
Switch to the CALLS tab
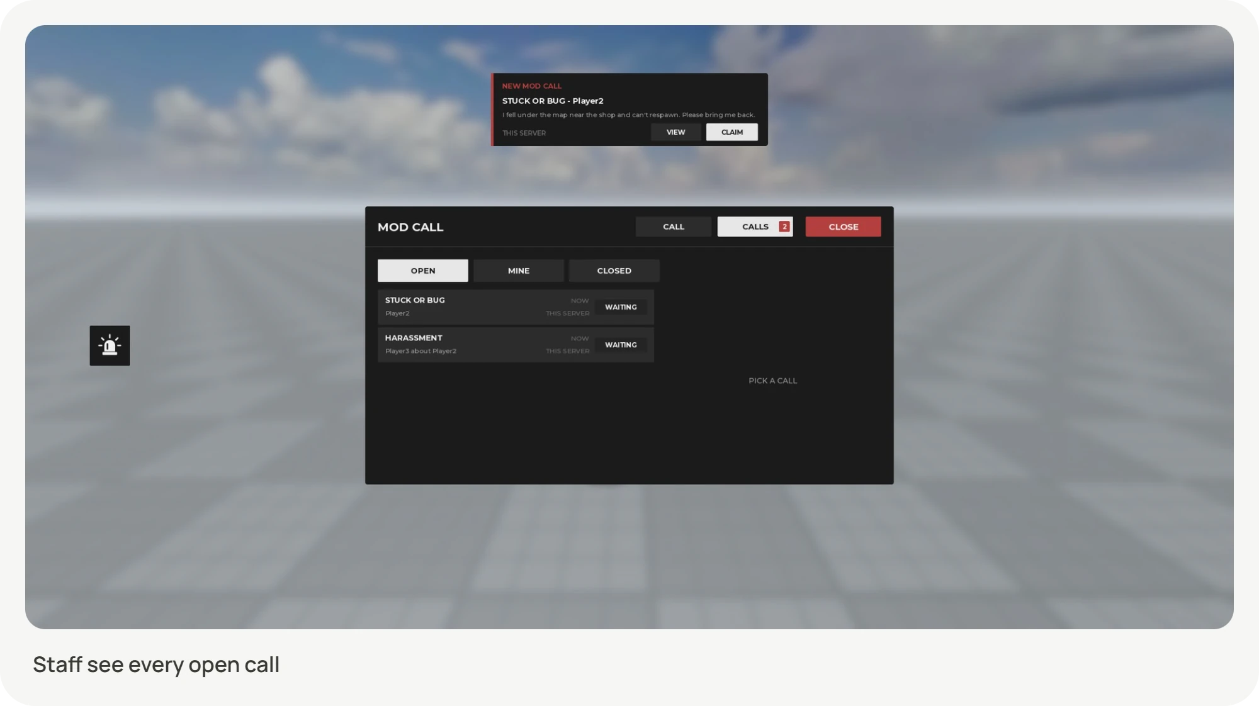(755, 227)
